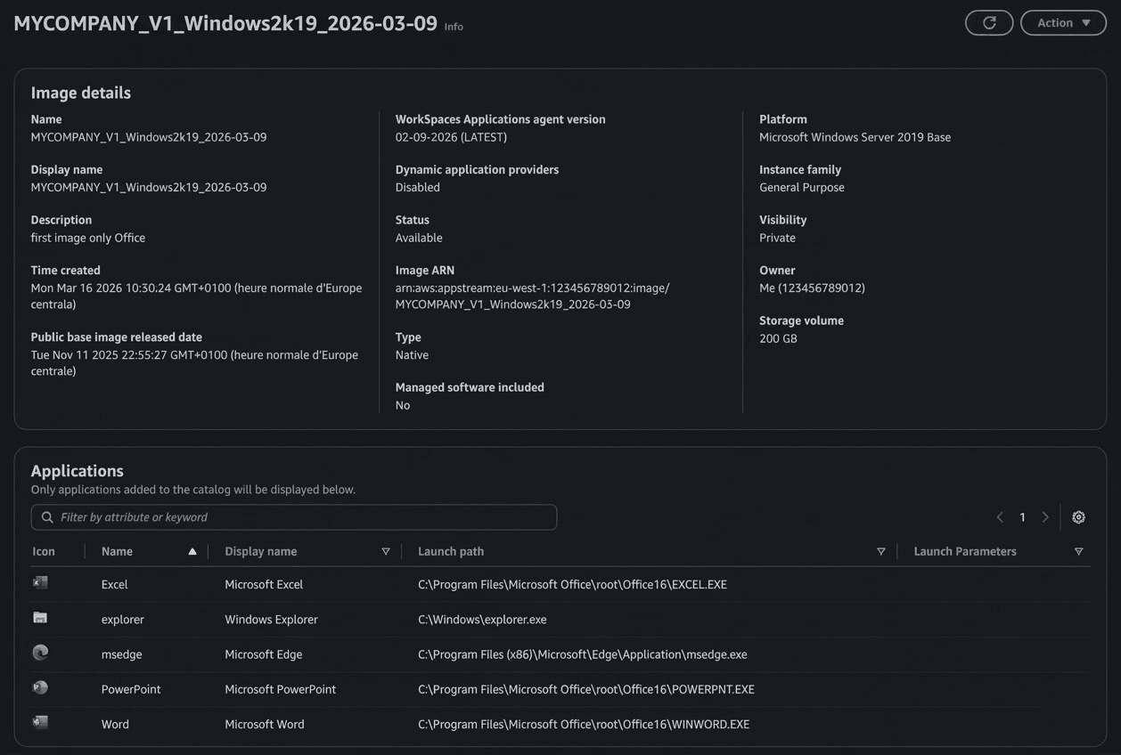This screenshot has height=755, width=1121.
Task: Click the Type value Native
Action: click(x=412, y=355)
